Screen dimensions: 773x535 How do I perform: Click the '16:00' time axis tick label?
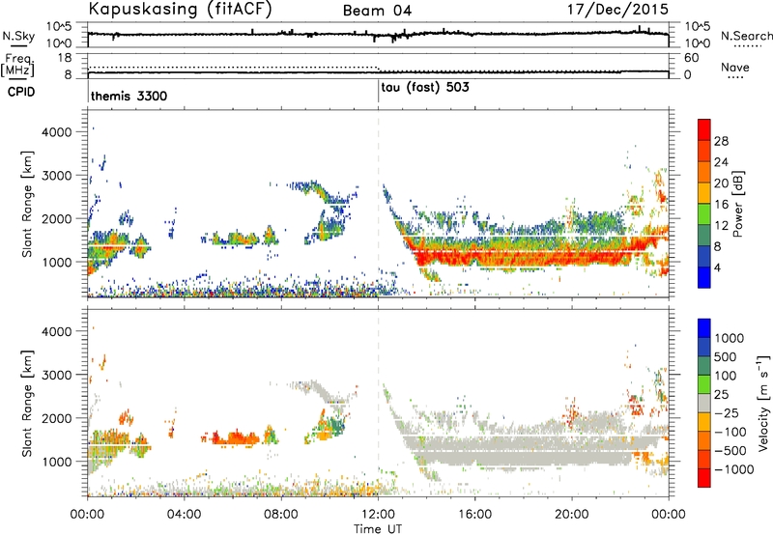474,515
